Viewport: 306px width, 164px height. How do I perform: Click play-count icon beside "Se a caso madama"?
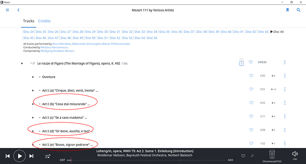274,117
